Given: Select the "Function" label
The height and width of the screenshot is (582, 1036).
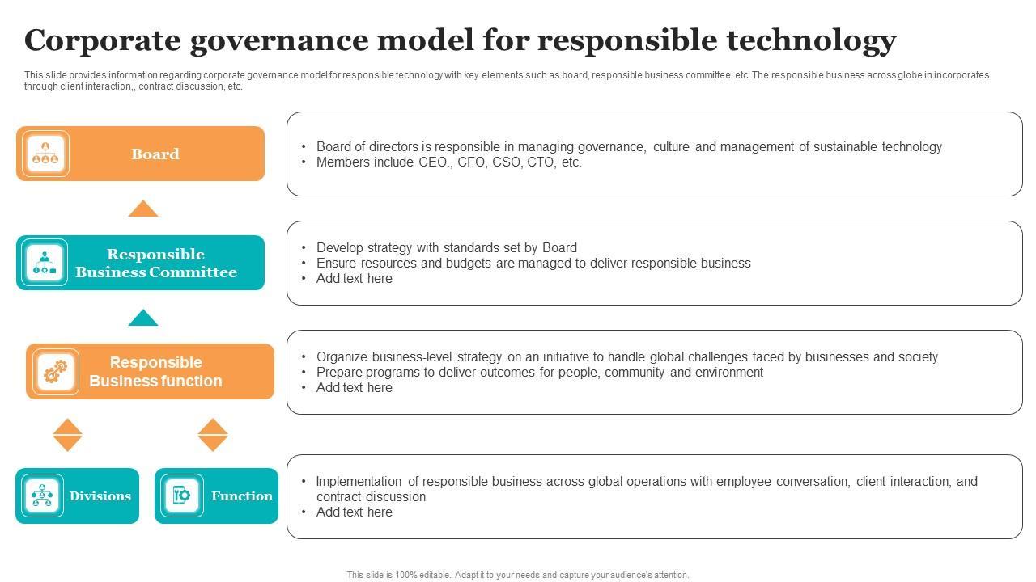Looking at the screenshot, I should [x=242, y=496].
